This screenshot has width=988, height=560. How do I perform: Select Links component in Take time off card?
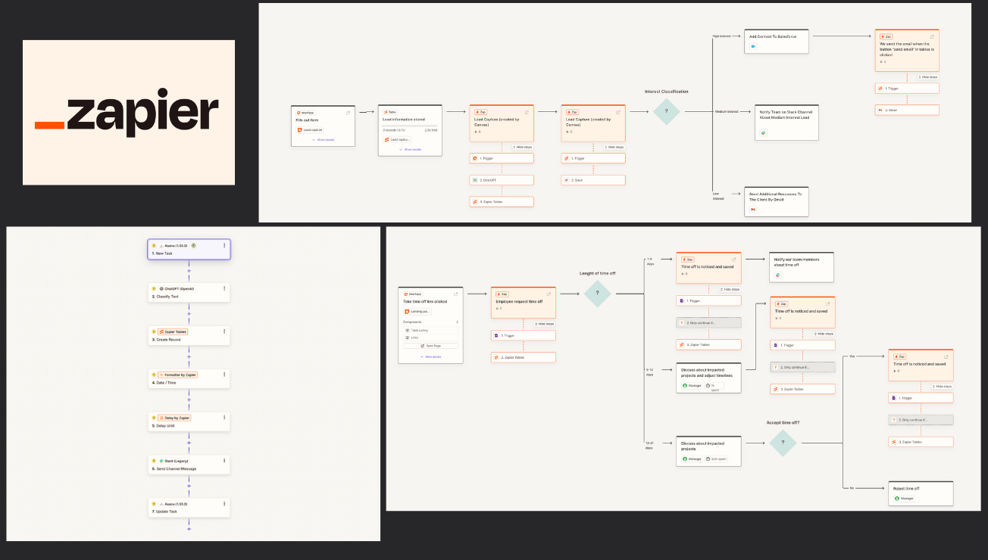pos(431,338)
